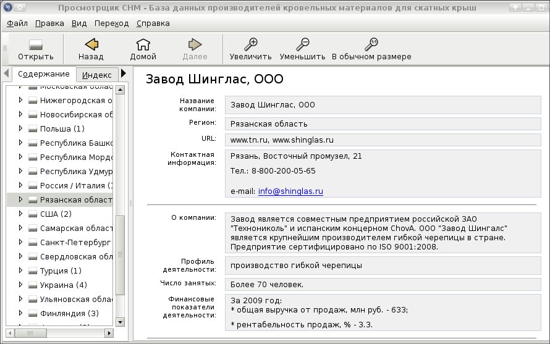Expand the Свердловская область node
This screenshot has height=344, width=550.
point(20,256)
